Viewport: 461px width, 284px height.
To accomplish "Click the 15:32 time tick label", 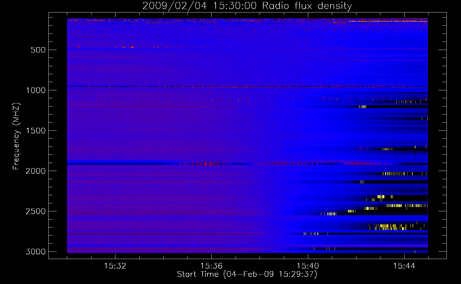I will click(x=115, y=266).
